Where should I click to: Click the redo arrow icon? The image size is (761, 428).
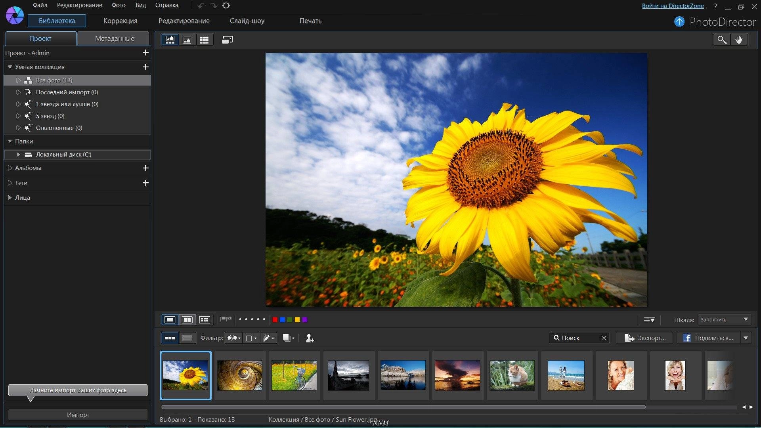click(214, 6)
